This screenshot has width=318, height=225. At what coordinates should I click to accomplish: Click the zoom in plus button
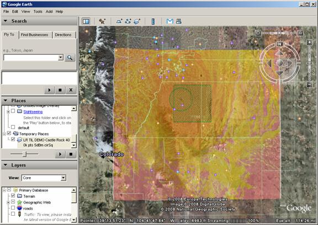[x=309, y=42]
